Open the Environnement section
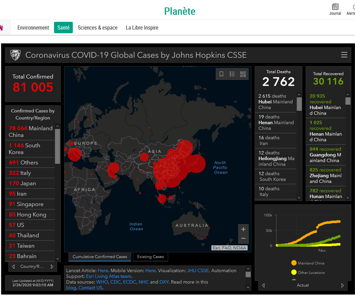Viewport: 355px width, 296px height. pyautogui.click(x=33, y=28)
